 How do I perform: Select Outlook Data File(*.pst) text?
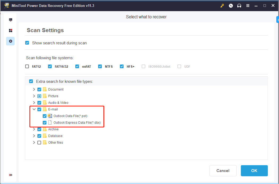pos(71,116)
